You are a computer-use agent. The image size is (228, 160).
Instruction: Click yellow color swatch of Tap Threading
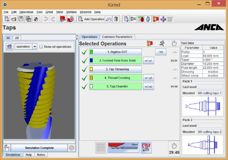click(x=91, y=69)
